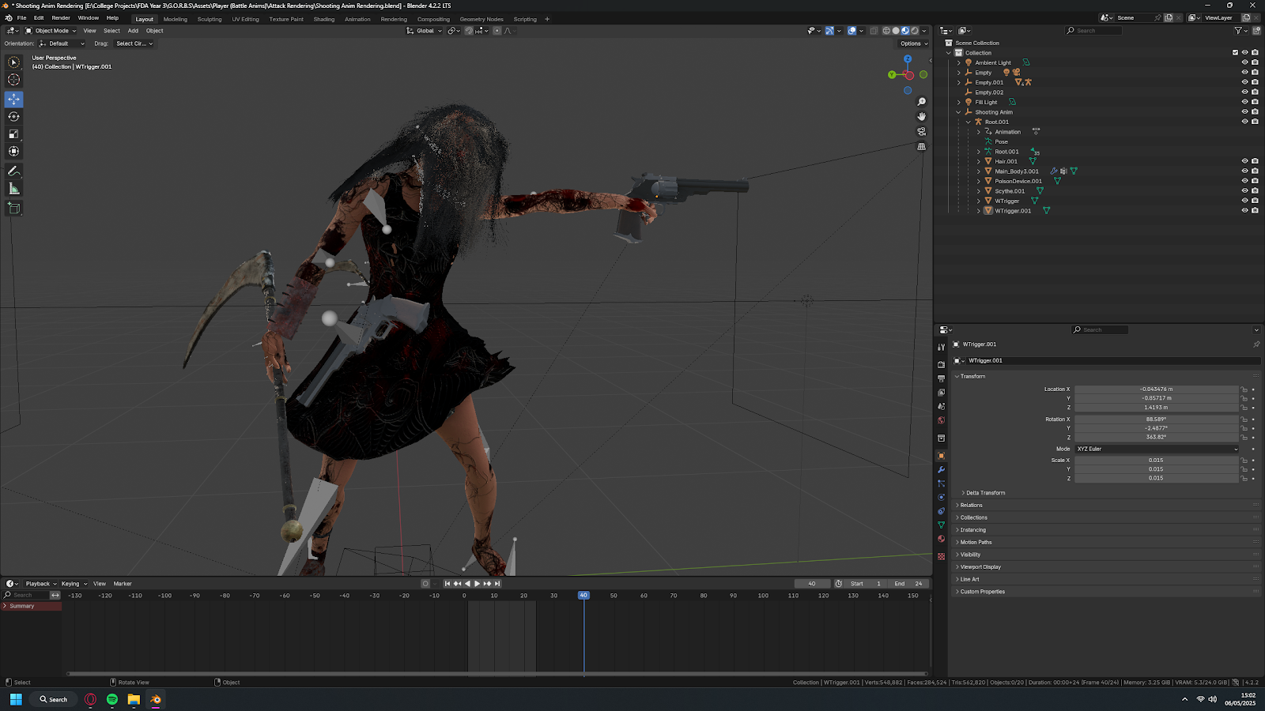Open the Physics properties tab
Viewport: 1265px width, 711px height.
pyautogui.click(x=941, y=497)
